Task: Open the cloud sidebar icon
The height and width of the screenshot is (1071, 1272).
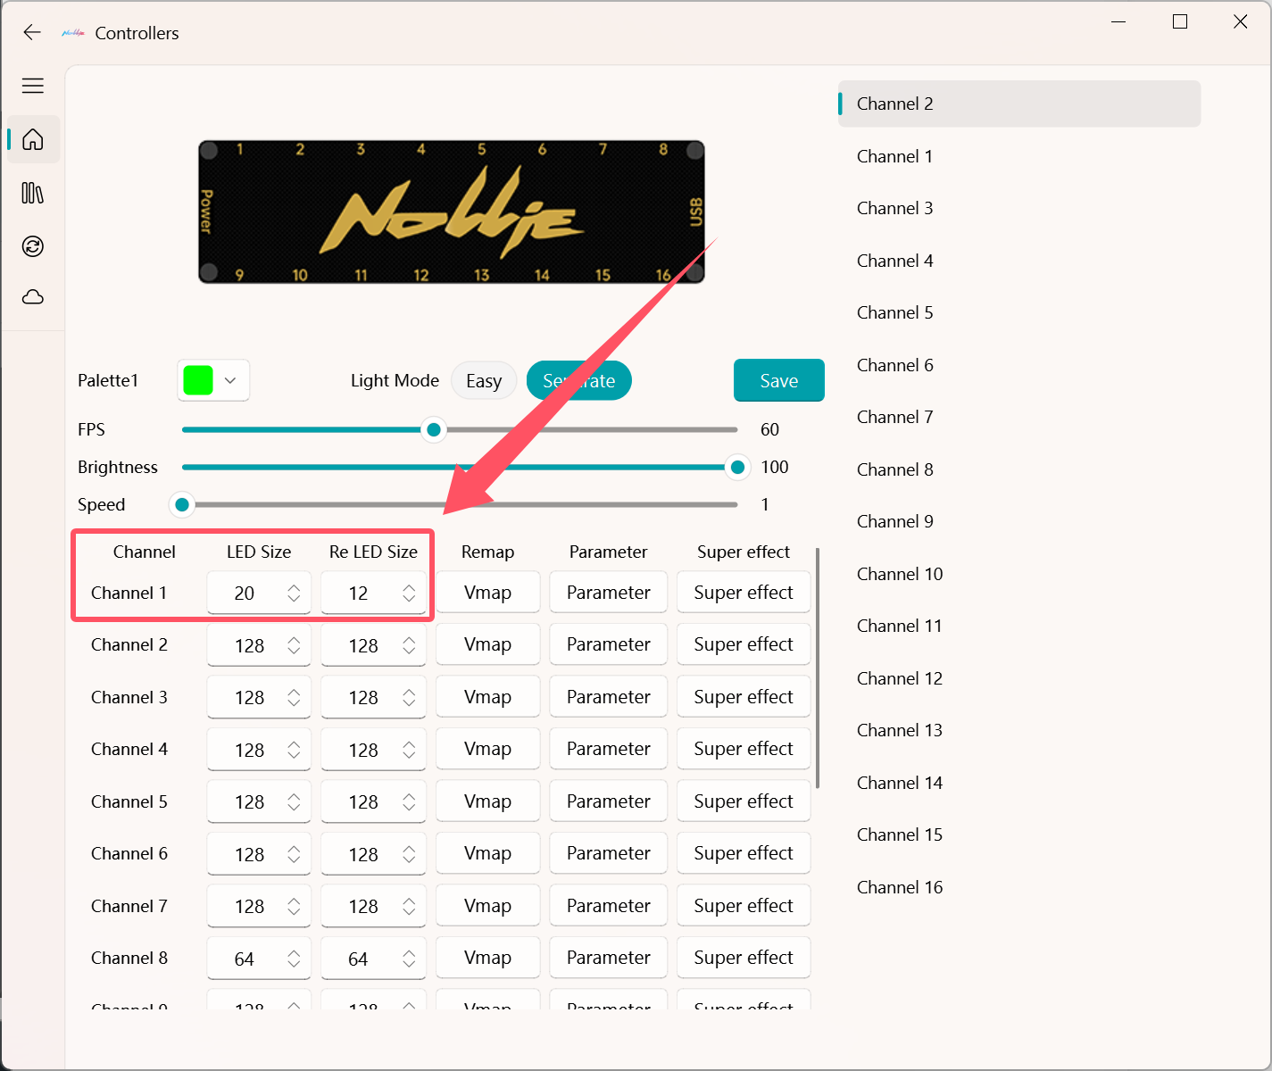Action: [33, 297]
